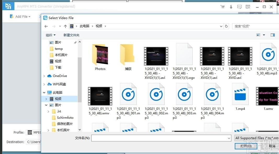Refresh the folder view

coord(226,26)
